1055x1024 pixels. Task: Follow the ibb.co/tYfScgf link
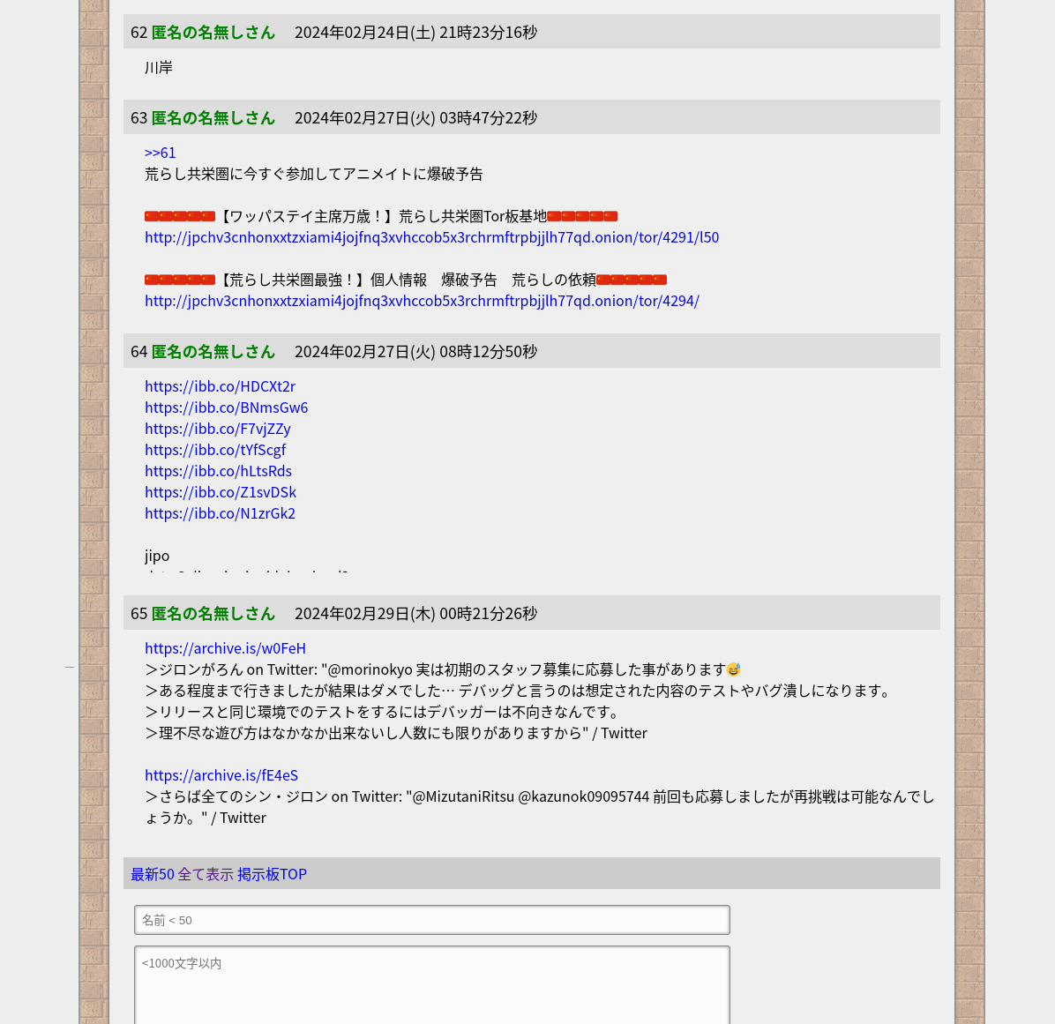pyautogui.click(x=215, y=450)
